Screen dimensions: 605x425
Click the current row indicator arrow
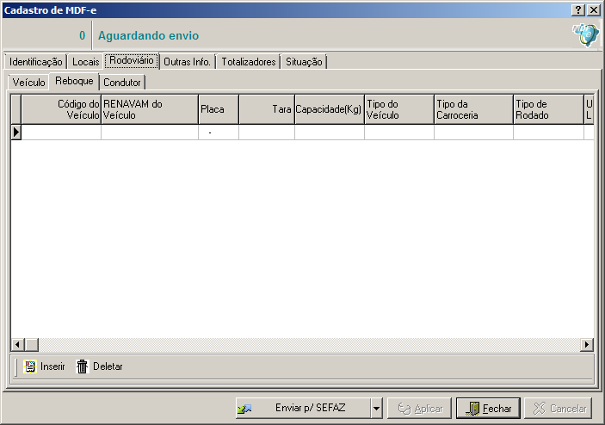(15, 132)
